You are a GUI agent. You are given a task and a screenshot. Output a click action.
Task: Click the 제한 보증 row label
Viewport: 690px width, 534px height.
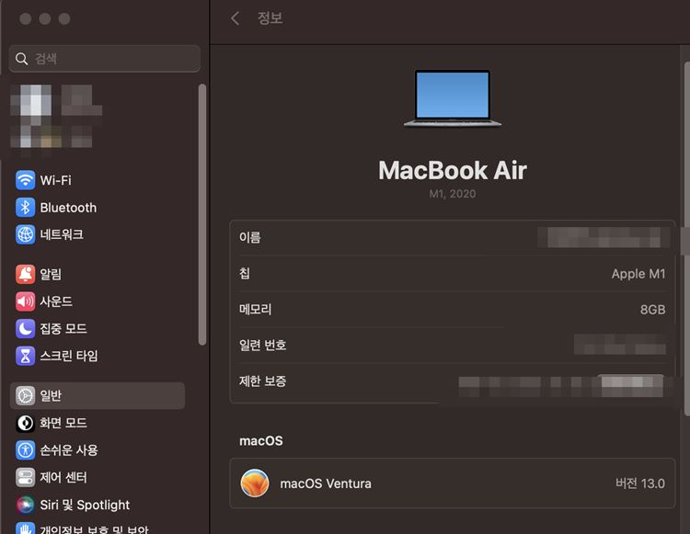(x=263, y=381)
